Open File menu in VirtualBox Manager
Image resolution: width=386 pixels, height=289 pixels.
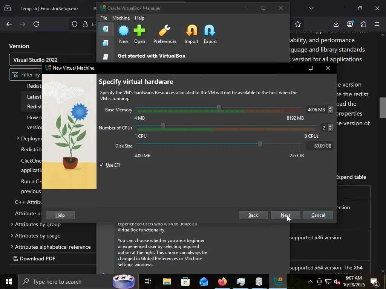point(104,18)
